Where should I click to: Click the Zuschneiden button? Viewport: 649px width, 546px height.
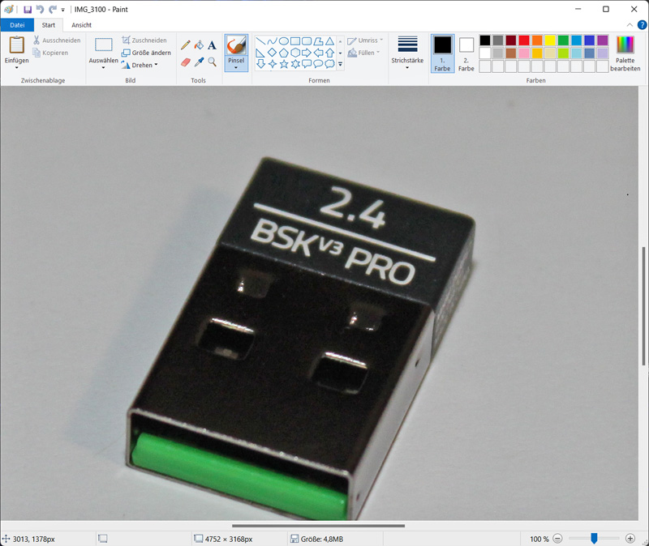[144, 40]
